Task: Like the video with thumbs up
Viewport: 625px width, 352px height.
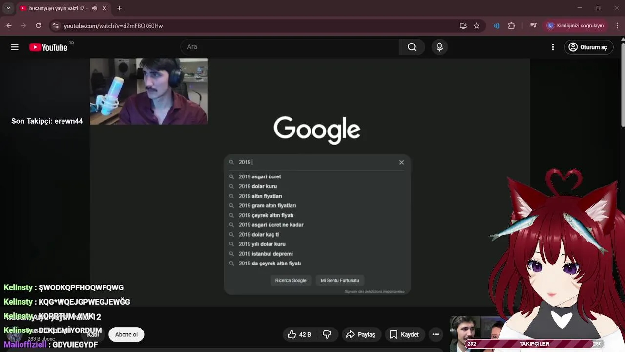Action: click(x=299, y=334)
